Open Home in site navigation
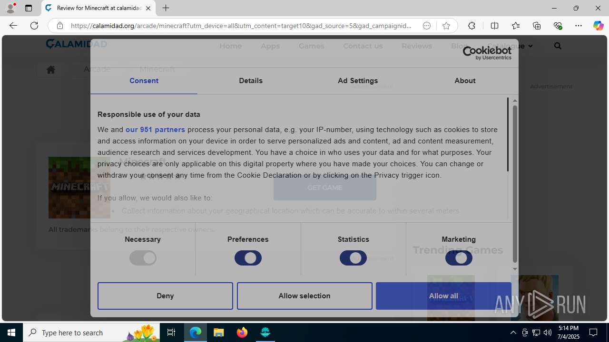 point(231,46)
